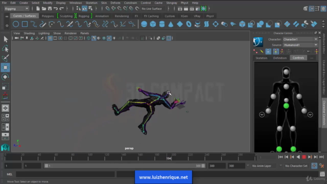Screen dimensions: 327x184
Task: Redo the action via toolbar arrow
Action: (61, 9)
